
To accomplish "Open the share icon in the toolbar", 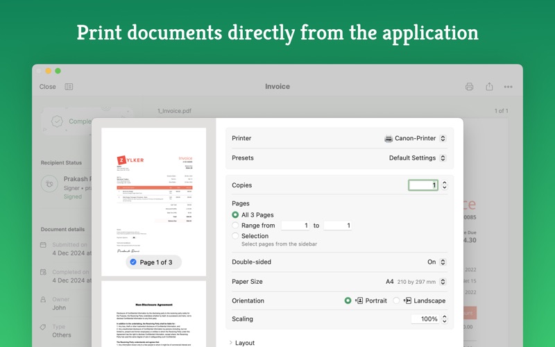I will coord(489,87).
